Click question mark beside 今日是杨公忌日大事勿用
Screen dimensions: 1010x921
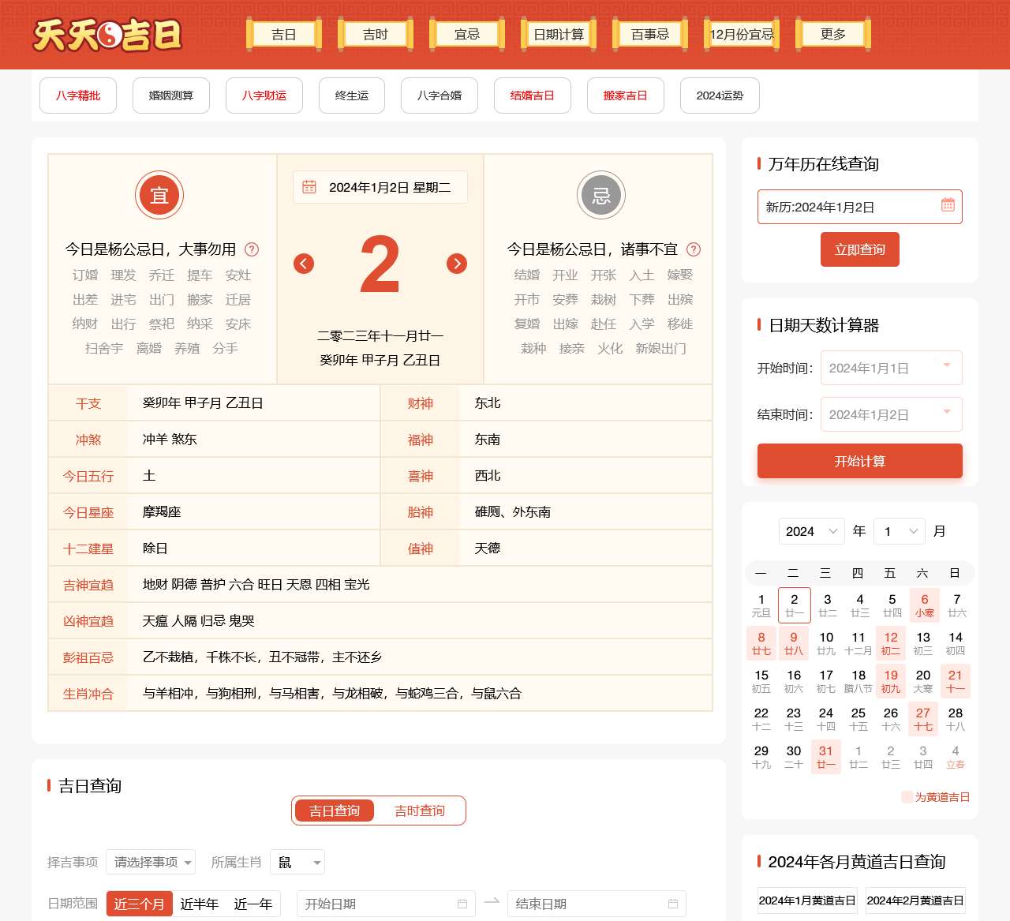[x=252, y=249]
